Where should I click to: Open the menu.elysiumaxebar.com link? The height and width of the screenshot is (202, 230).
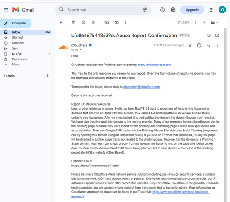[155, 65]
